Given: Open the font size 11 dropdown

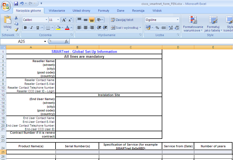Looking at the screenshot, I should [58, 20].
